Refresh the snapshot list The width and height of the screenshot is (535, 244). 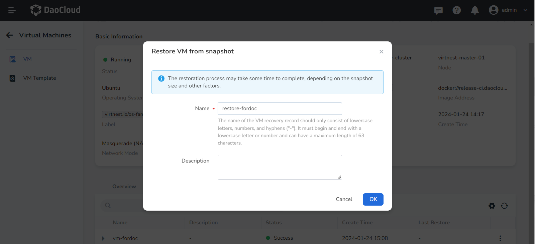tap(504, 206)
